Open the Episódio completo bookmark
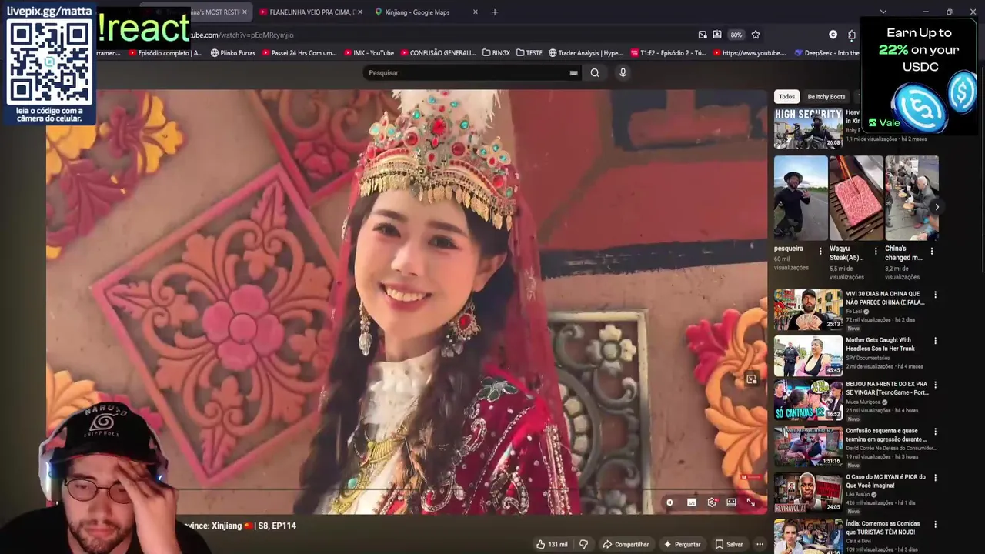 [166, 53]
